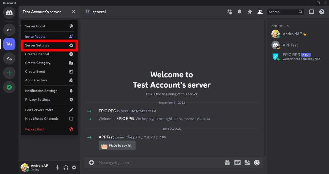Open the plus attachment menu in message bar
This screenshot has height=174, width=329.
(92, 163)
